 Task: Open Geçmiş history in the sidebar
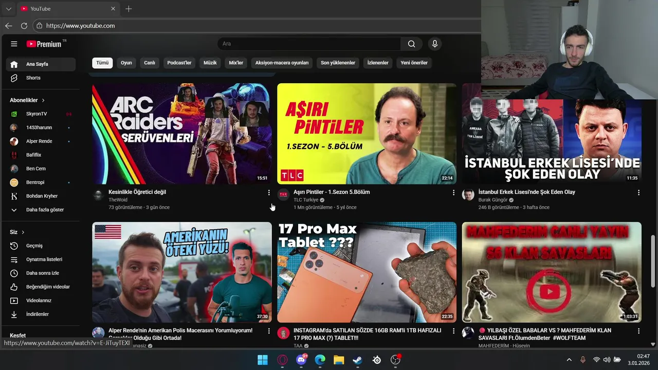41,246
